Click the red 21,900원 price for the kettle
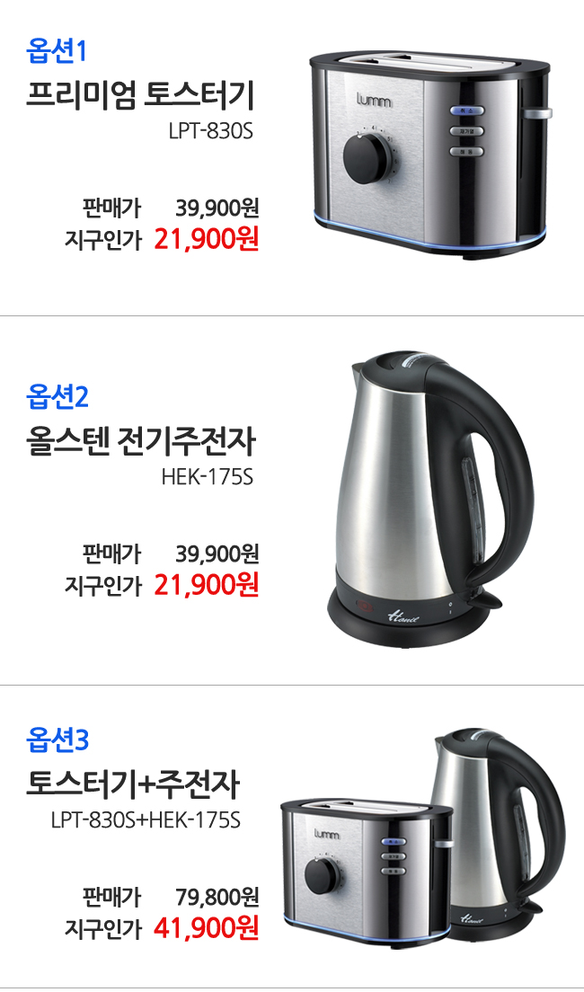 (207, 586)
